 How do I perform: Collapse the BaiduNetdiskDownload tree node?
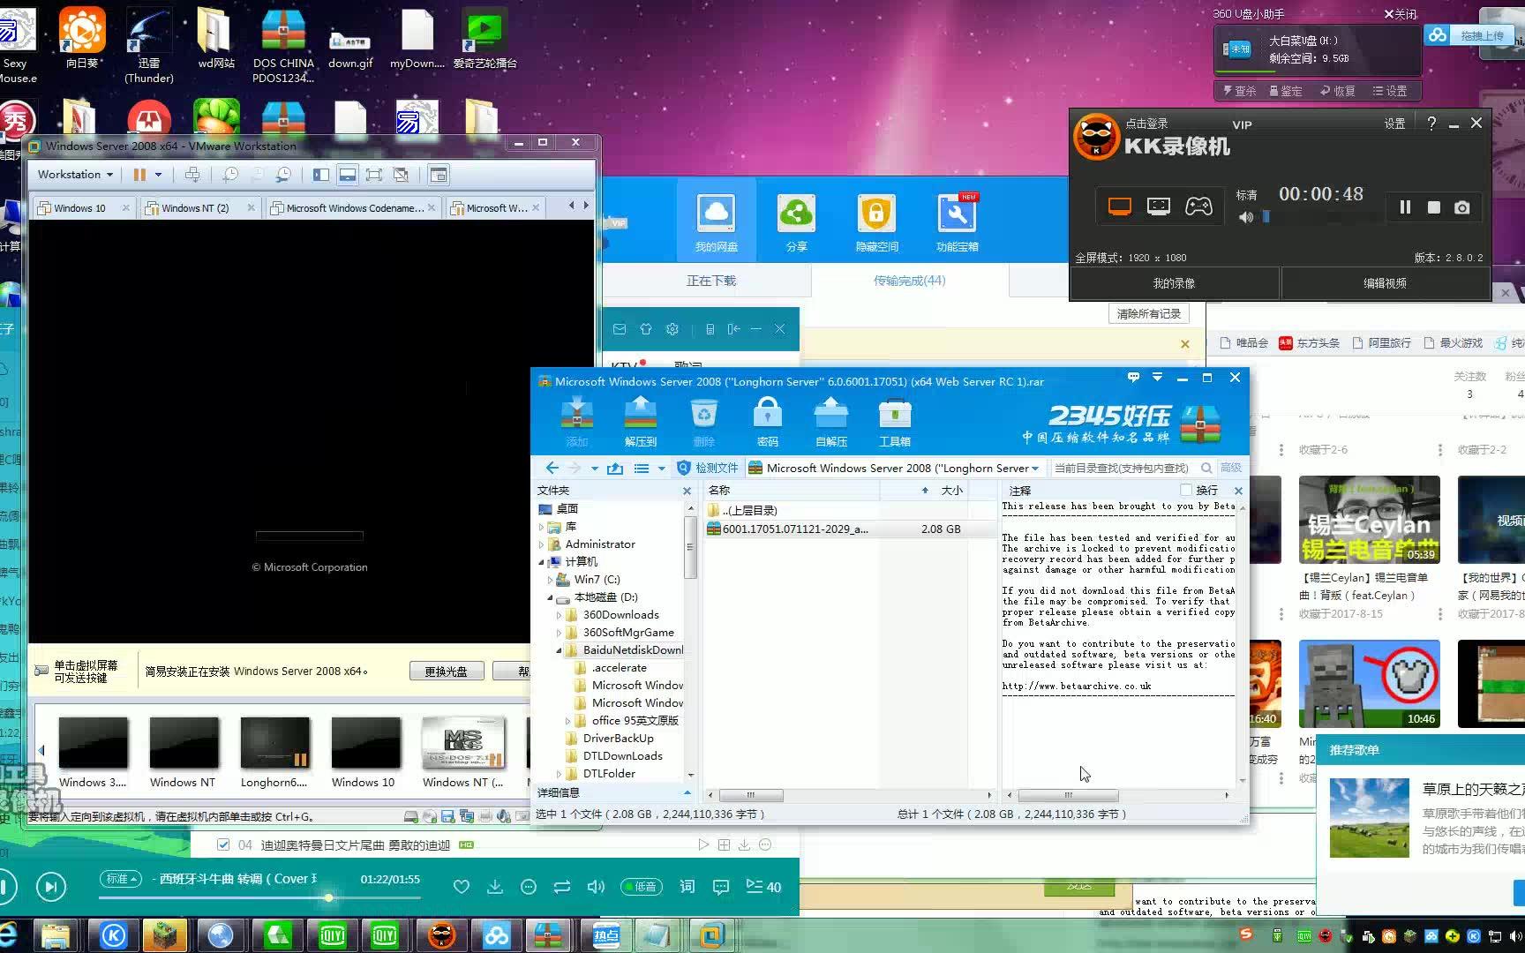pos(559,650)
